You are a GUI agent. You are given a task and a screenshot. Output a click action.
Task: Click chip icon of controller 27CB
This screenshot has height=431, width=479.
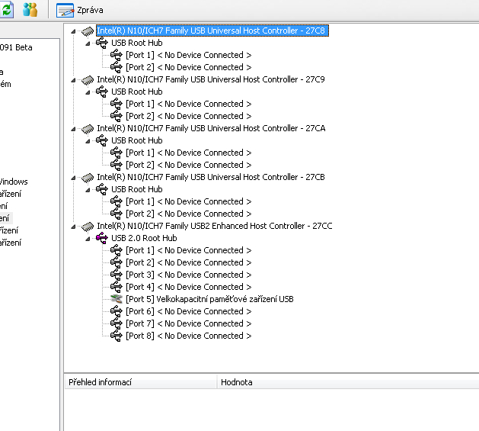coord(88,178)
